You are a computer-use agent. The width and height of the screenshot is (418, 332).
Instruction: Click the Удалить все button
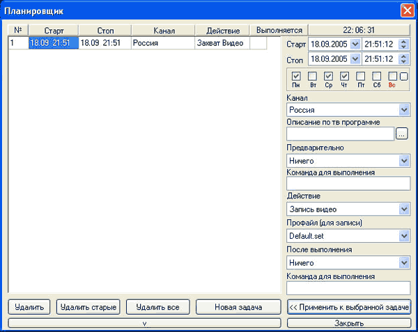click(x=158, y=307)
